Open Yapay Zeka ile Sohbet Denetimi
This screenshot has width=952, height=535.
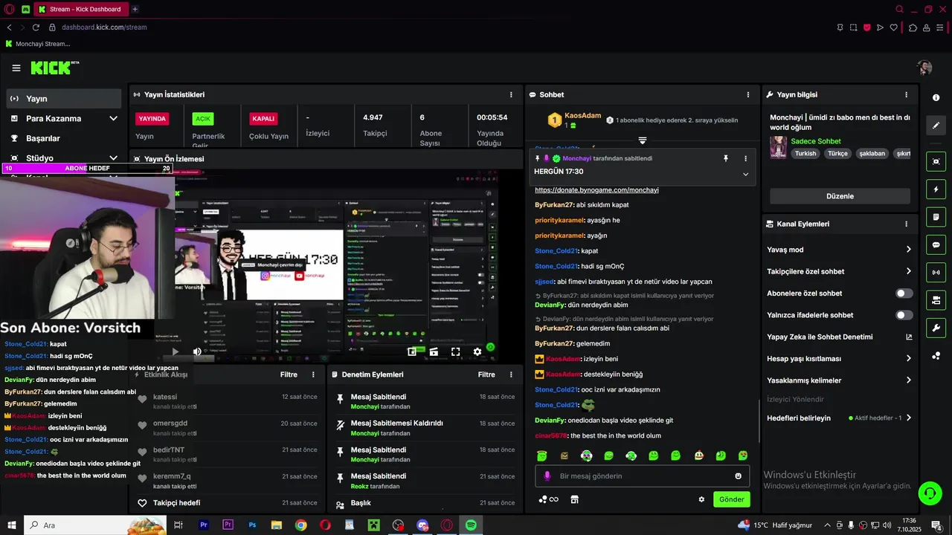[839, 337]
